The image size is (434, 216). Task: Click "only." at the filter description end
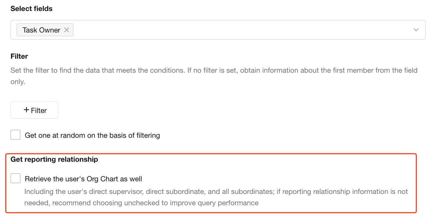[18, 82]
